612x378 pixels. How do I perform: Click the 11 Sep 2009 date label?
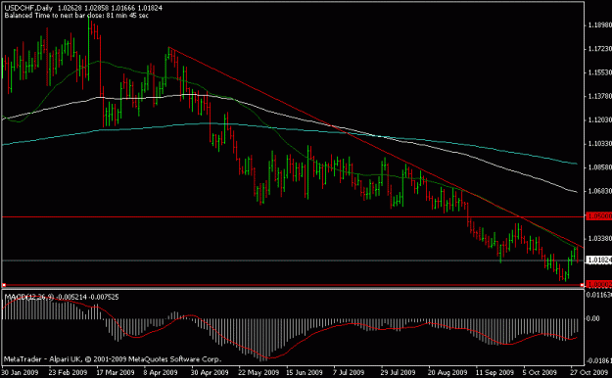[494, 372]
